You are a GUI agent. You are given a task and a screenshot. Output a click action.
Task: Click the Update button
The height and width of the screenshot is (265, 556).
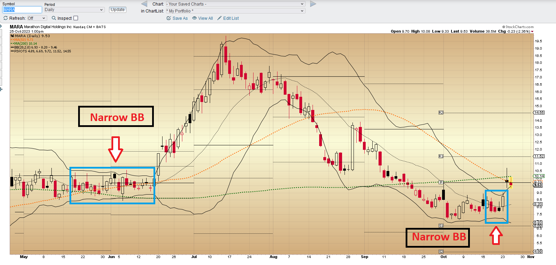[118, 10]
